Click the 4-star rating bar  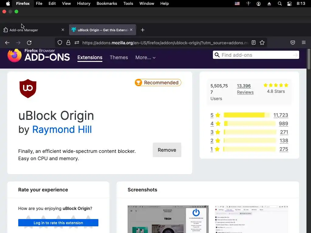[x=250, y=124]
